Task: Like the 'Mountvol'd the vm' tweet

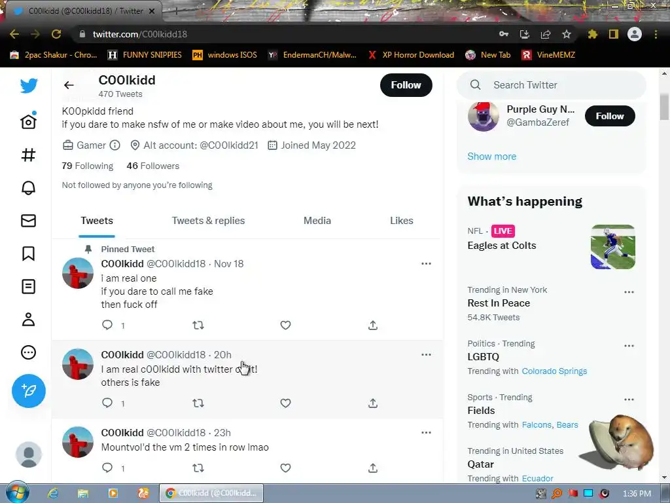Action: 285,468
